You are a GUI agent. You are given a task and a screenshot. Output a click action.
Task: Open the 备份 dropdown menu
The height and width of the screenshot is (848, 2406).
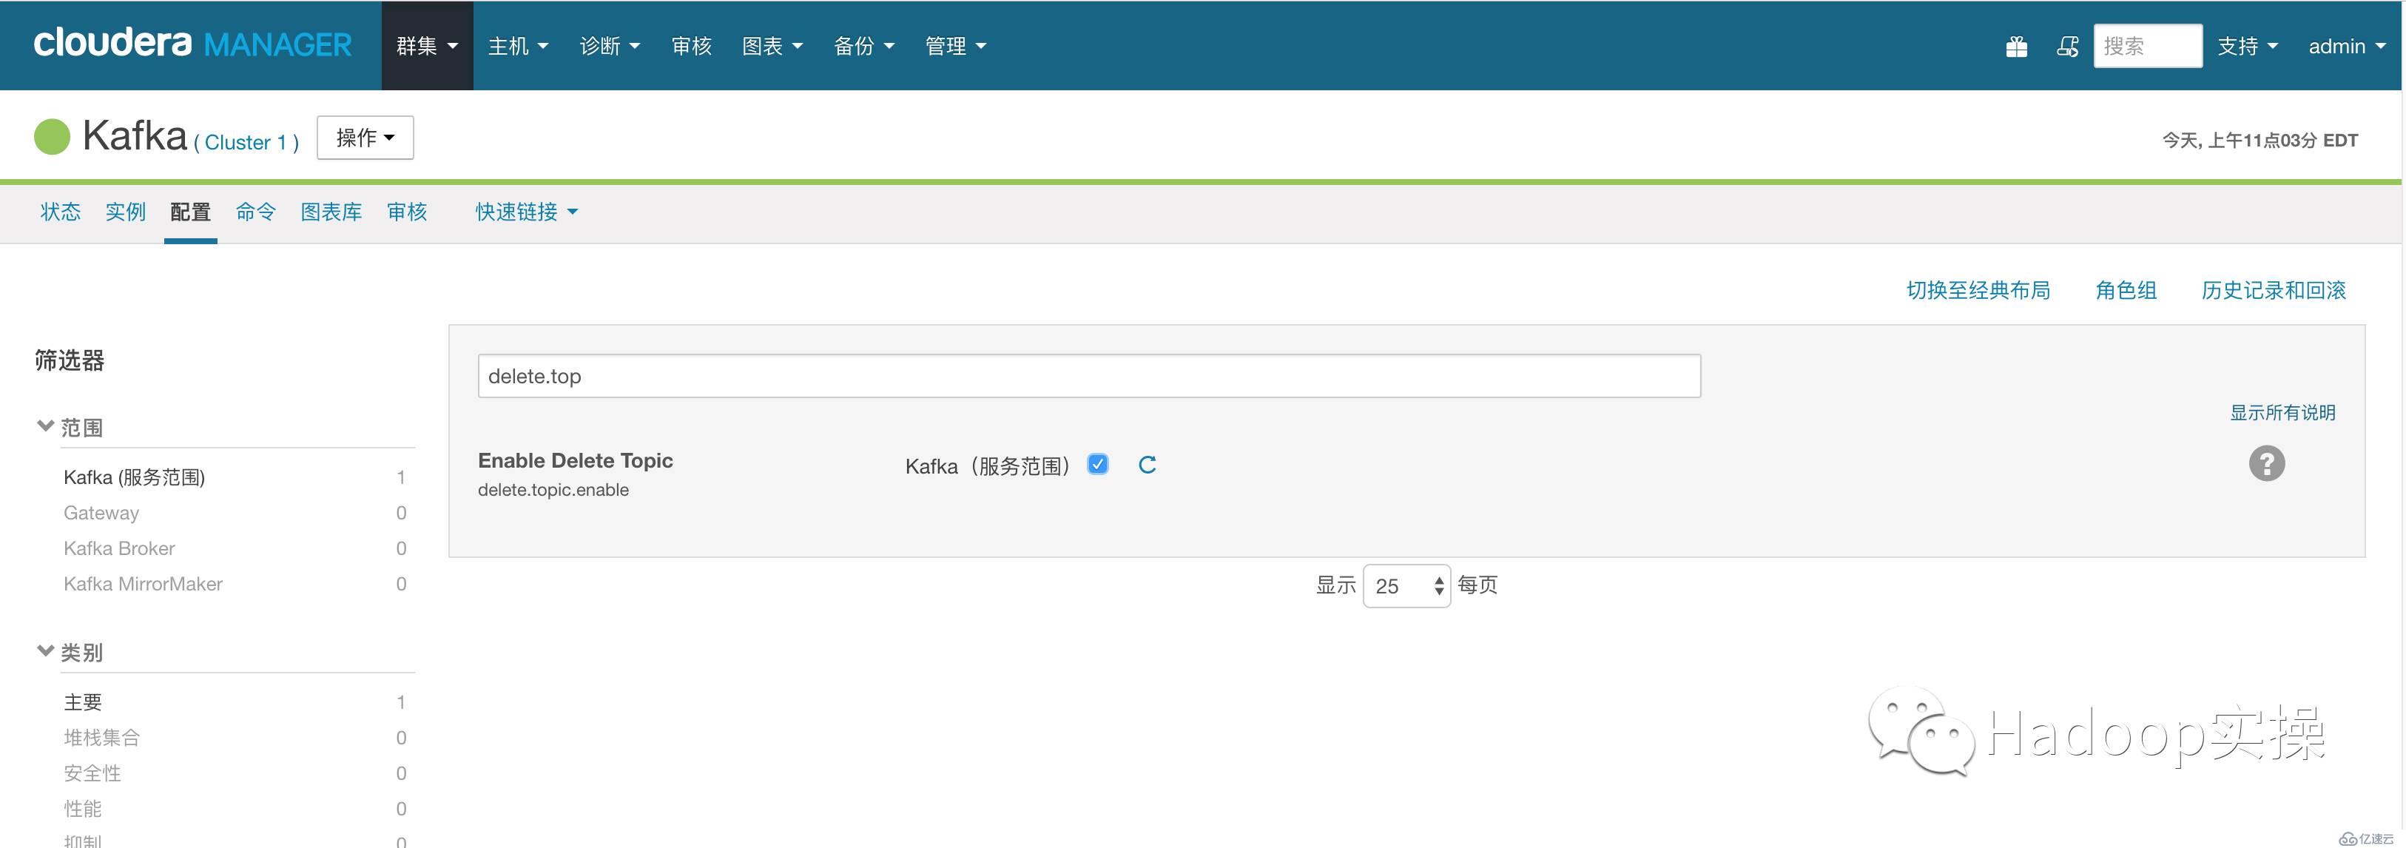864,46
